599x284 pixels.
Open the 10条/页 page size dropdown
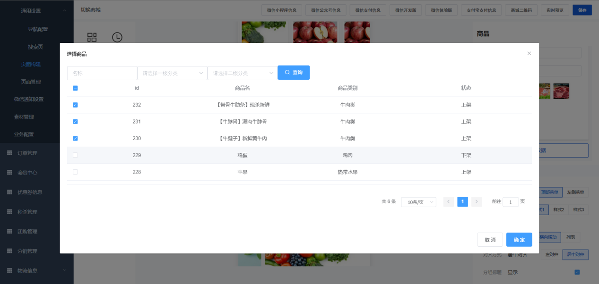point(418,202)
